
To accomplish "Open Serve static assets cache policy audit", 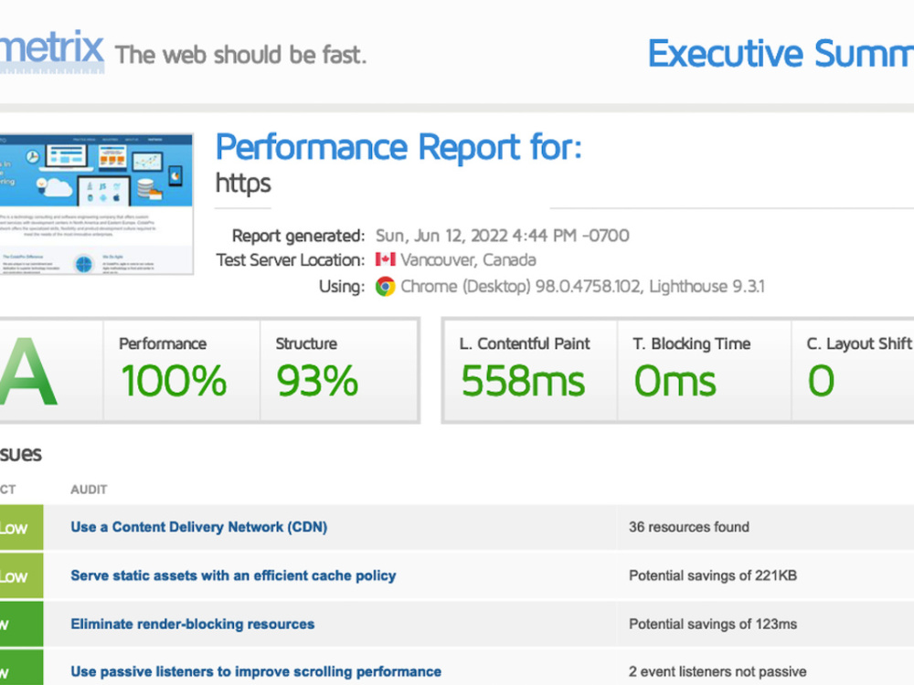I will click(233, 575).
